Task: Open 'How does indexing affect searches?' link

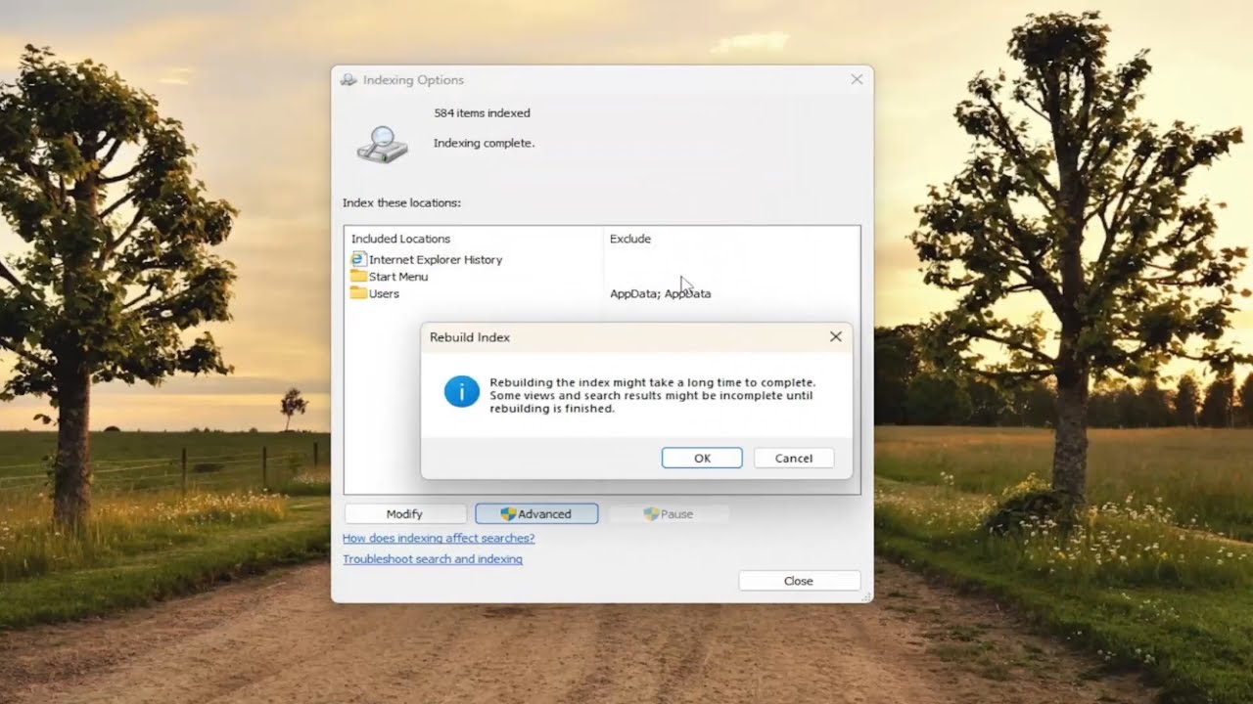Action: click(439, 538)
